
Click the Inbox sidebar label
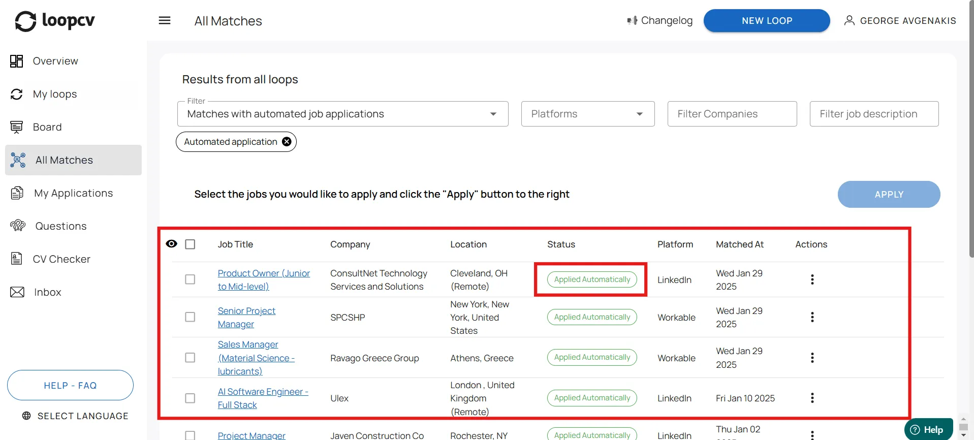coord(48,292)
